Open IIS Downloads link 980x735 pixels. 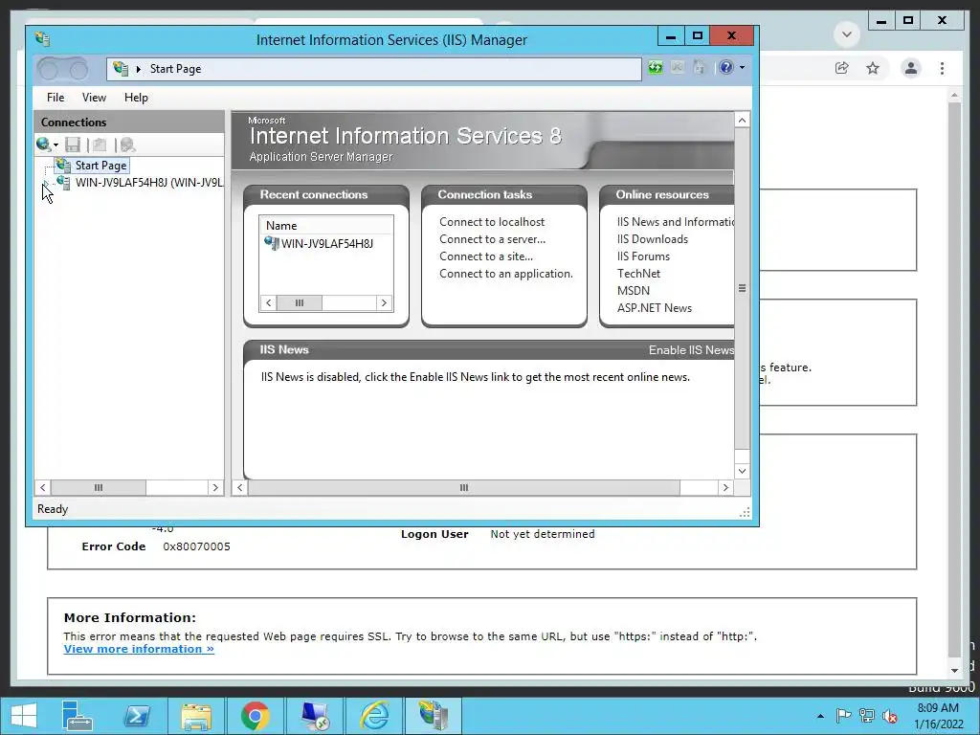coord(652,239)
